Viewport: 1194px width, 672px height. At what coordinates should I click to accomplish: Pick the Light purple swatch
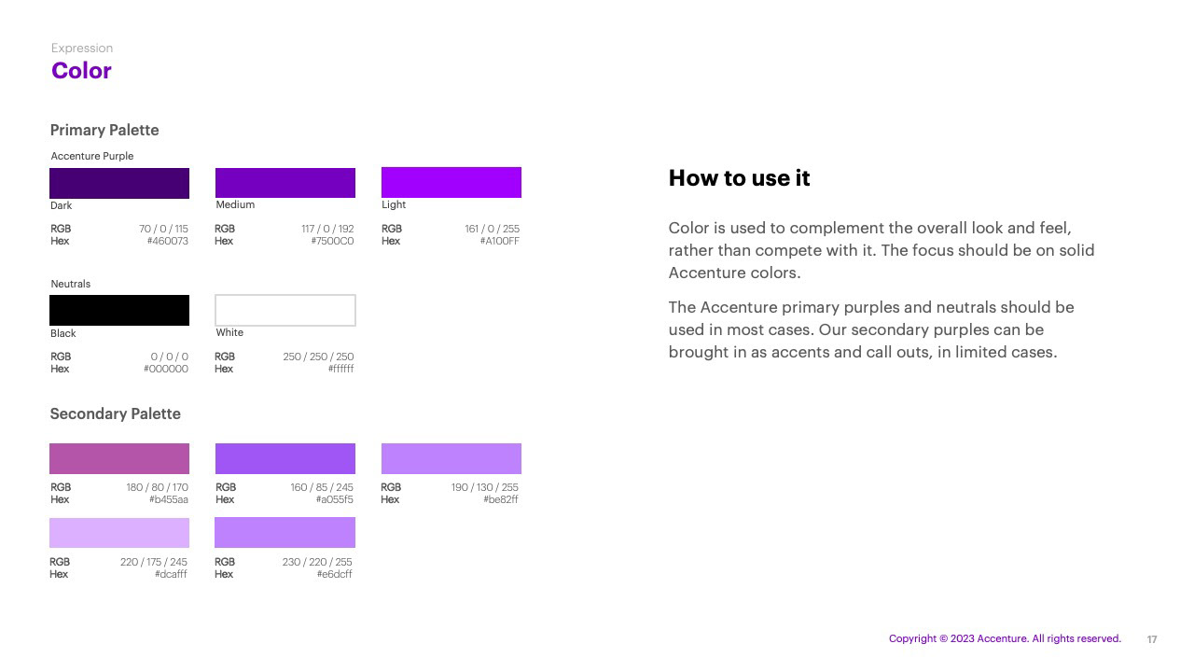click(x=451, y=182)
